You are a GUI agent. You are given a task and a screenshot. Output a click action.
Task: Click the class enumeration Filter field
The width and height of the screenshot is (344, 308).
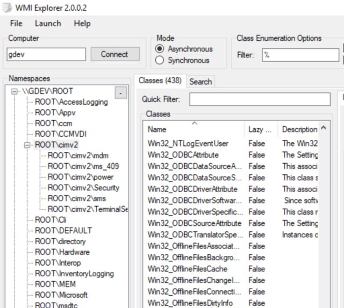pos(300,55)
